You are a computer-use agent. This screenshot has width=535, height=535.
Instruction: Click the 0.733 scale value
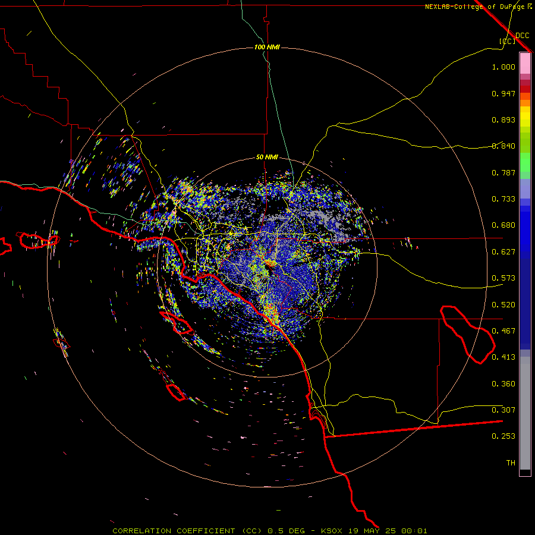(503, 199)
